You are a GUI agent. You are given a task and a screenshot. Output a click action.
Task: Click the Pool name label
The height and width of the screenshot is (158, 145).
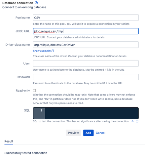coord(22,18)
